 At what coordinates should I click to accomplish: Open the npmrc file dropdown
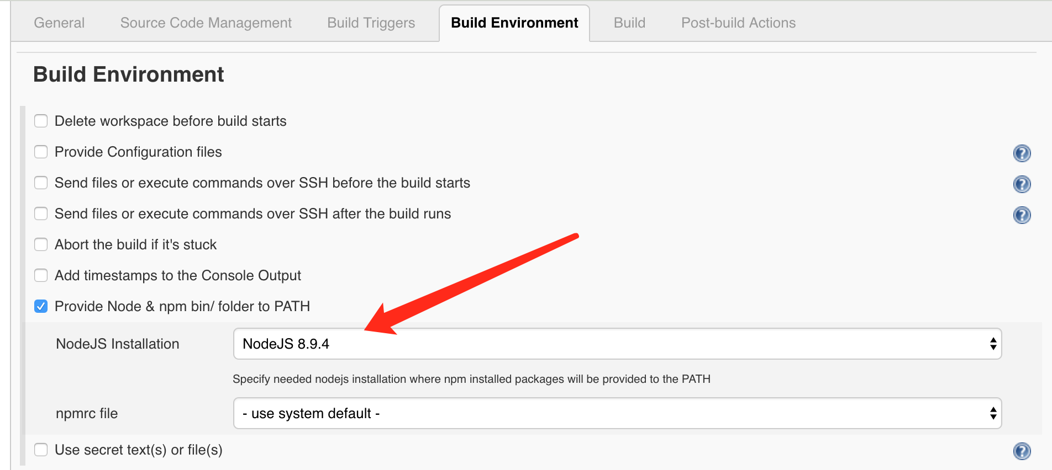tap(617, 413)
